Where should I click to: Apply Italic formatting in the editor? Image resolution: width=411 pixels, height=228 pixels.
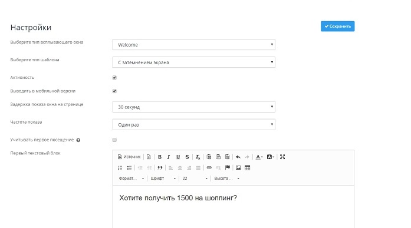click(x=169, y=157)
